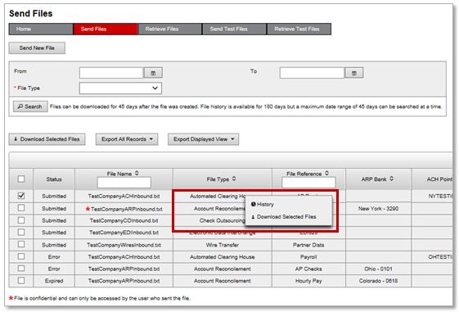This screenshot has height=312, width=459.
Task: Choose History from the context menu
Action: point(263,205)
